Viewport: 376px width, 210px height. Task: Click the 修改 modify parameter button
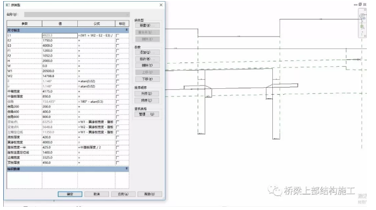tap(147, 59)
